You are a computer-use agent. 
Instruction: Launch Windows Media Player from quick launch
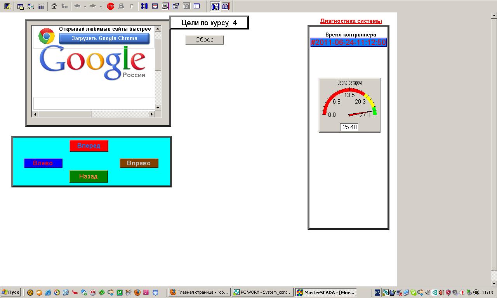[57, 293]
